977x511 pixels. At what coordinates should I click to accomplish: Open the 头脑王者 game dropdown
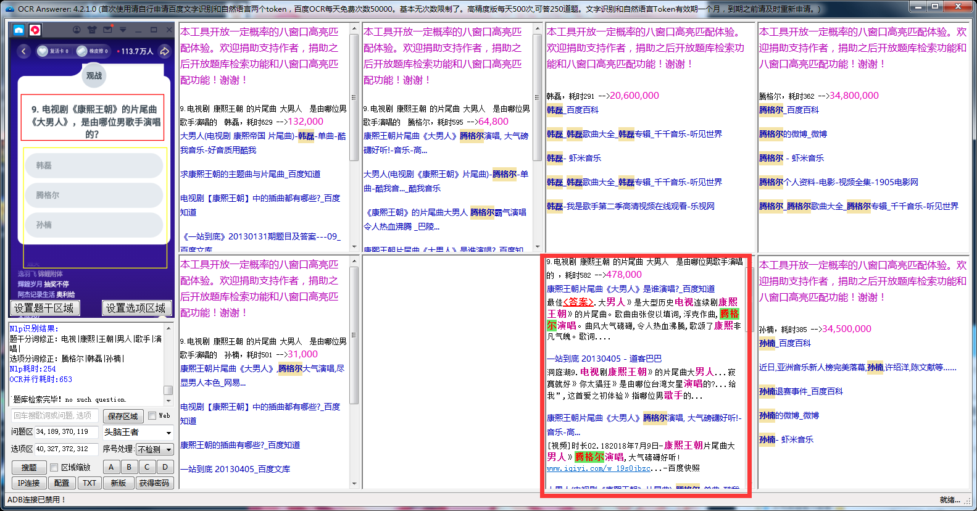pos(138,432)
